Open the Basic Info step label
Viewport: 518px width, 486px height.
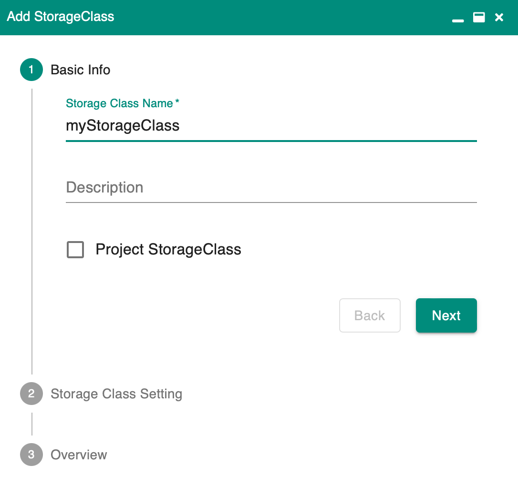80,70
